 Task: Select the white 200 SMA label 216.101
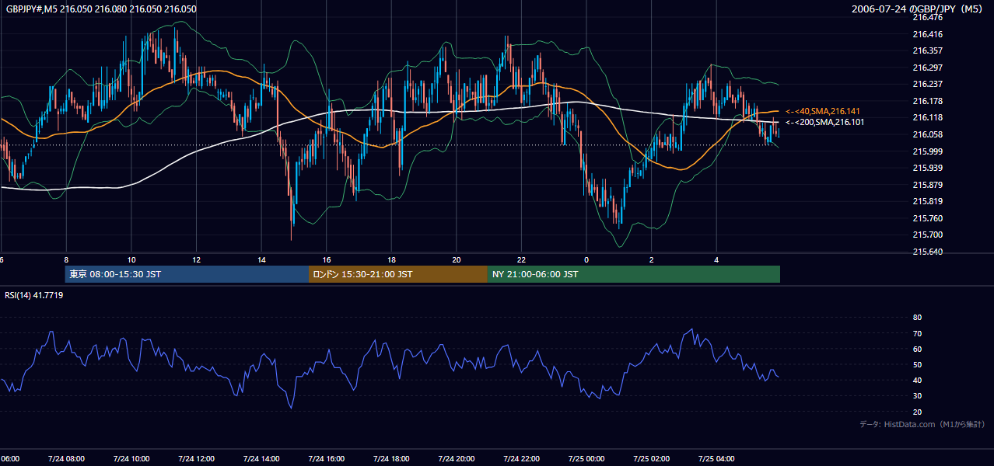tap(824, 122)
